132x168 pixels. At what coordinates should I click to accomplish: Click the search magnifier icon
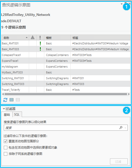(x=121, y=127)
